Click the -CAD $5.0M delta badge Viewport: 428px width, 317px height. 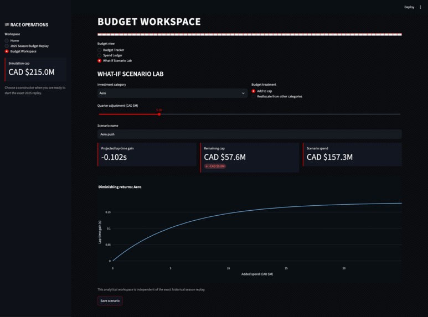215,166
